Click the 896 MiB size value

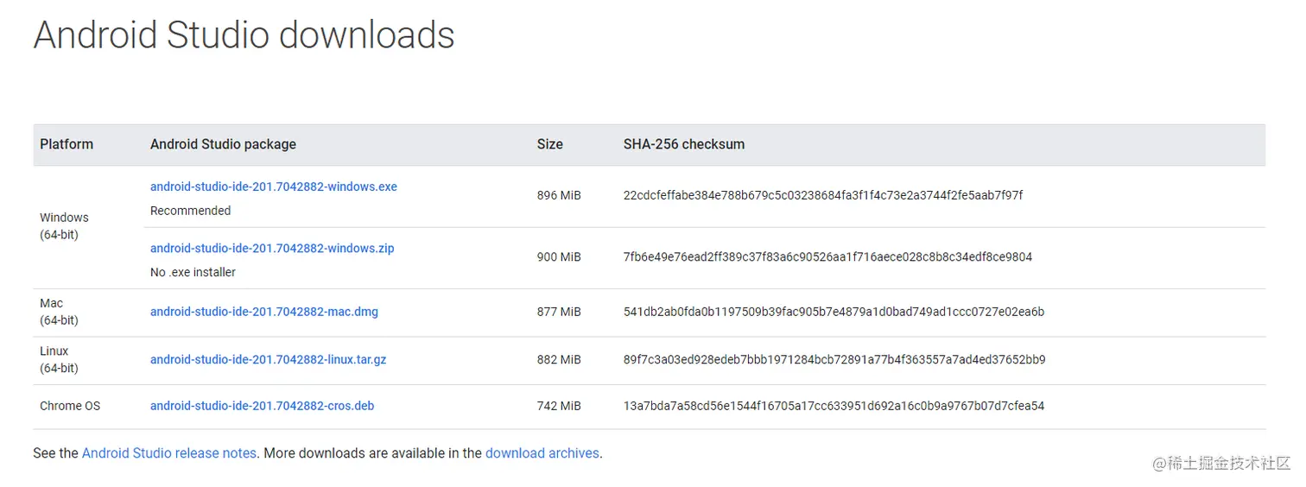pos(559,195)
